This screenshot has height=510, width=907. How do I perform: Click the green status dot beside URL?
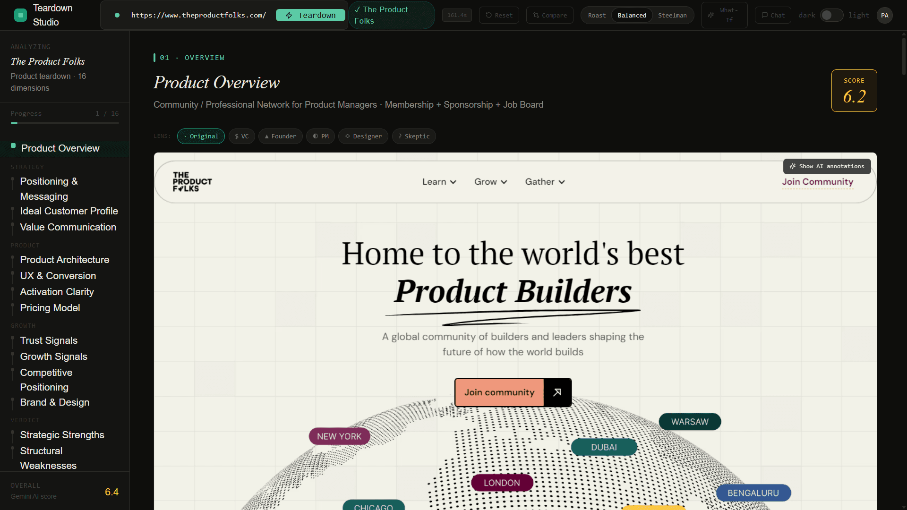pos(117,15)
